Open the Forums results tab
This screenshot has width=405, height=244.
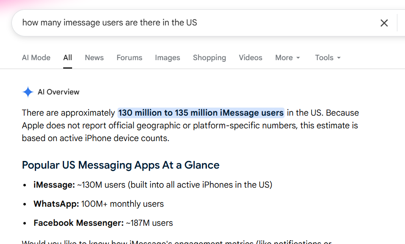[x=129, y=58]
